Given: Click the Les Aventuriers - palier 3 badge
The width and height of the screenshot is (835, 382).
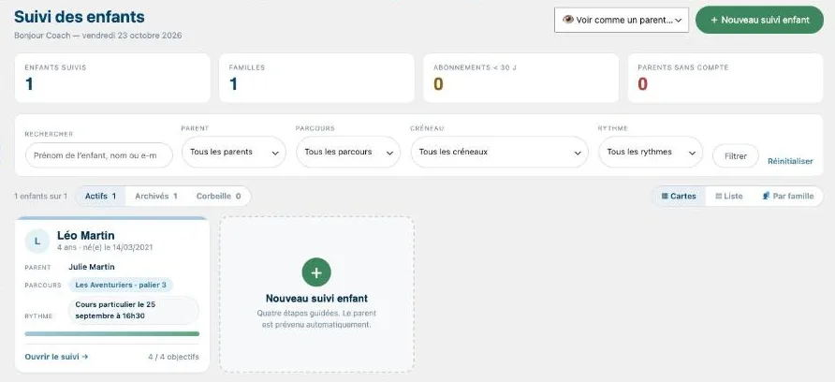Looking at the screenshot, I should click(121, 285).
